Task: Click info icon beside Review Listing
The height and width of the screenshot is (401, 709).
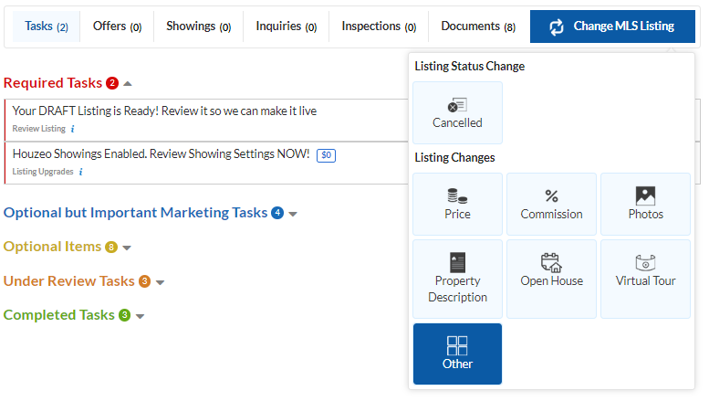Action: pos(73,129)
